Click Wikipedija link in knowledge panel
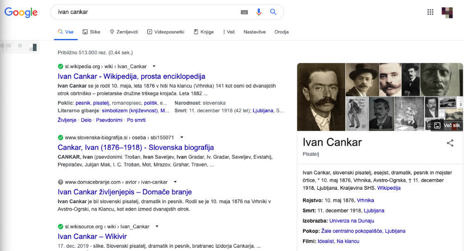The height and width of the screenshot is (251, 464). pos(389,188)
